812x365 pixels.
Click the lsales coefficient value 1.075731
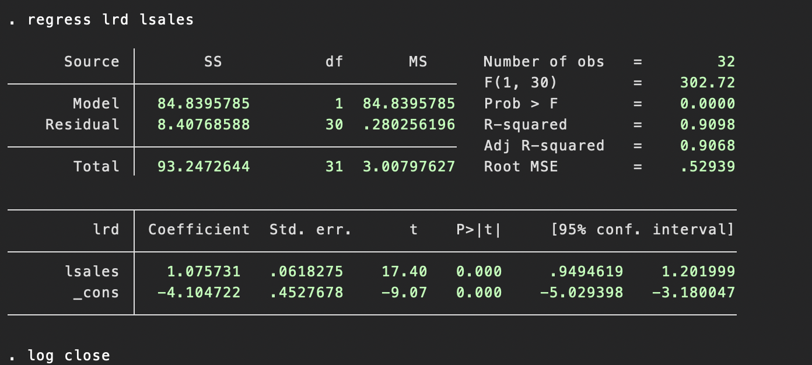click(x=200, y=271)
